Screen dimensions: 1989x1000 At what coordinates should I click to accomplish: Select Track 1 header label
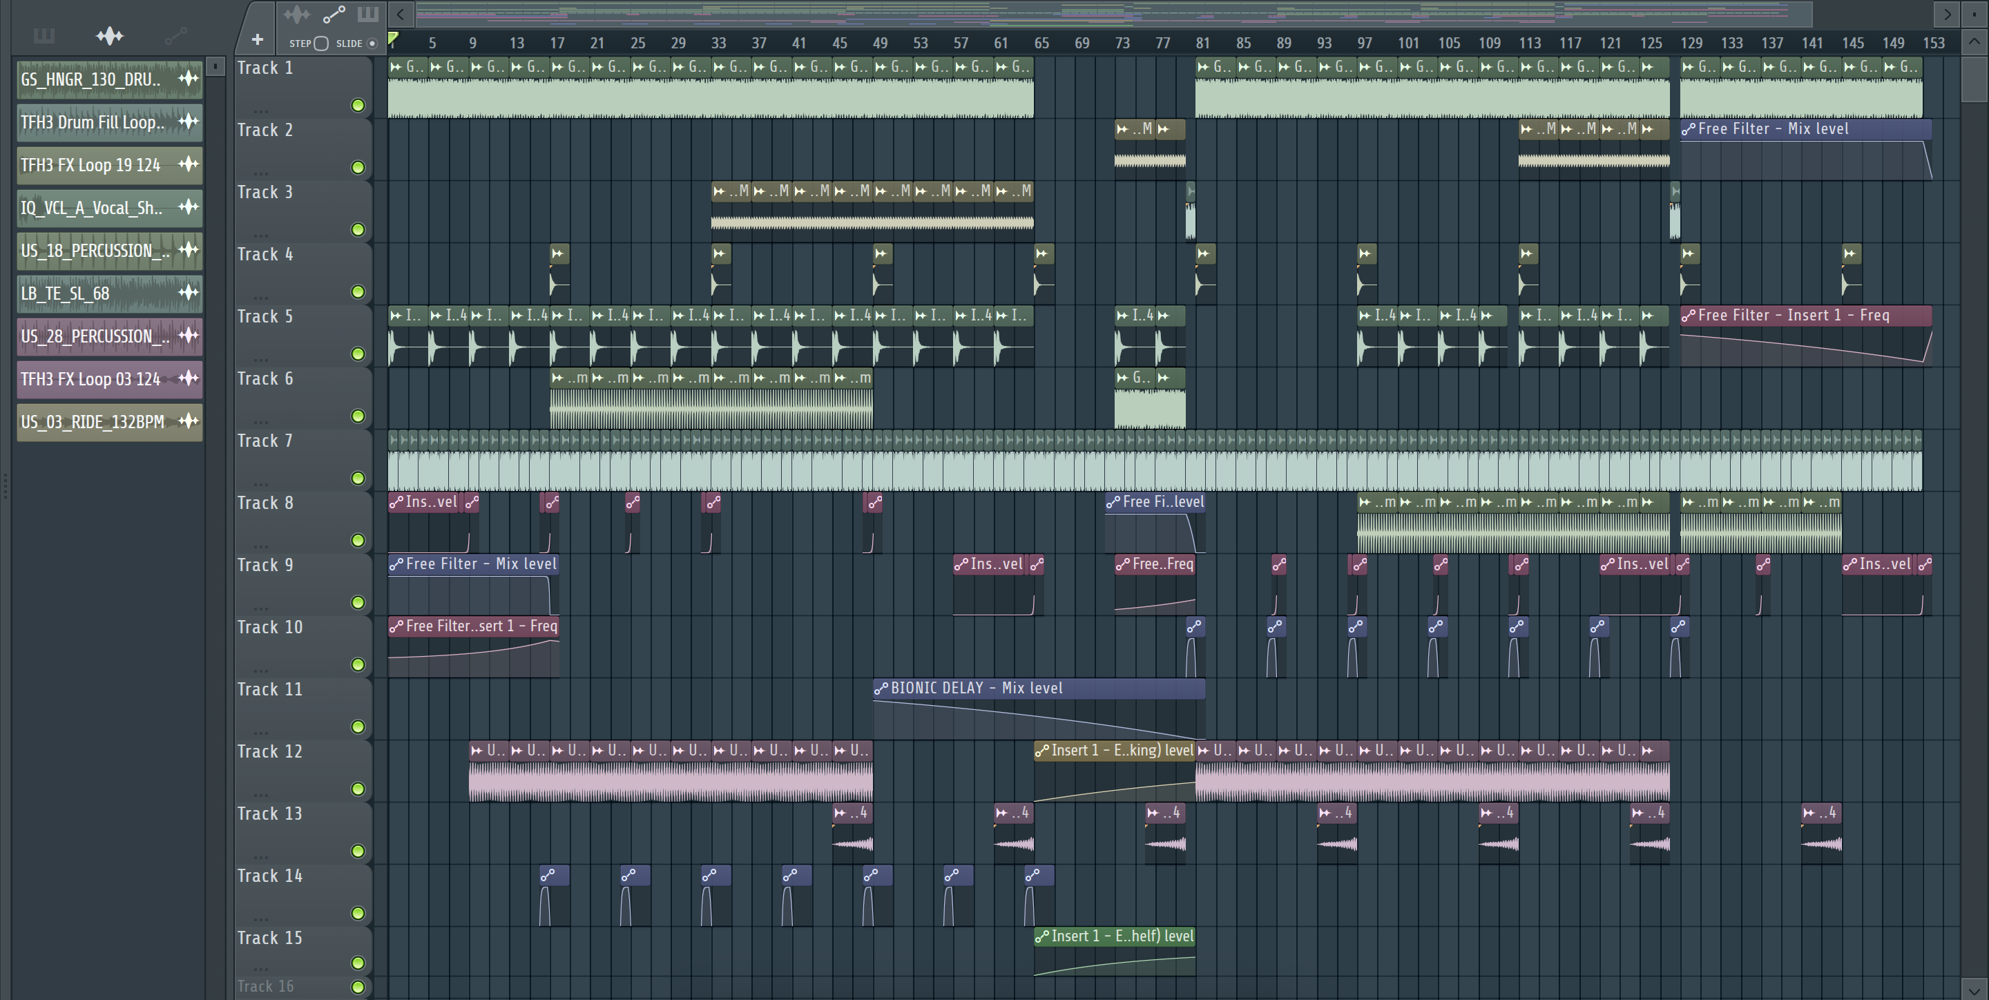pos(265,68)
